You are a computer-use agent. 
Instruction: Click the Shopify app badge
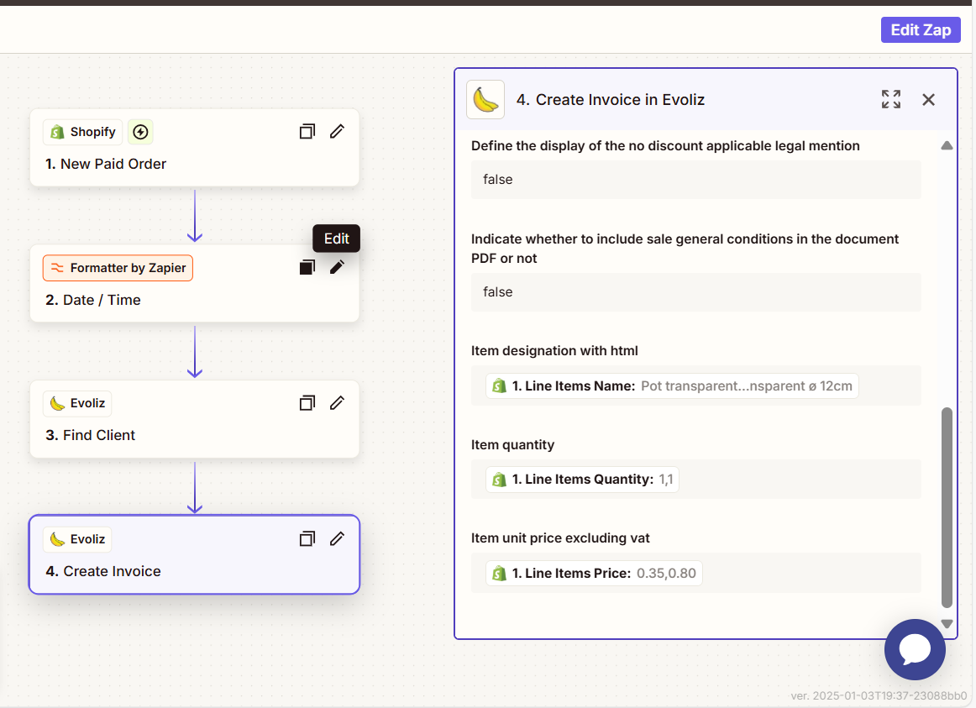pos(83,132)
